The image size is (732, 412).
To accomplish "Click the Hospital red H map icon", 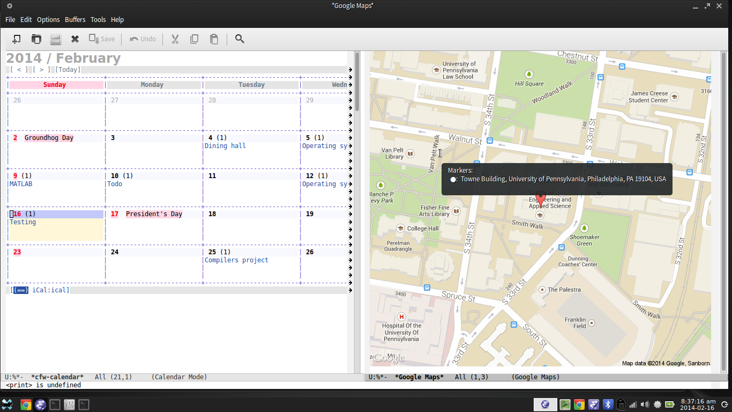I will [401, 317].
